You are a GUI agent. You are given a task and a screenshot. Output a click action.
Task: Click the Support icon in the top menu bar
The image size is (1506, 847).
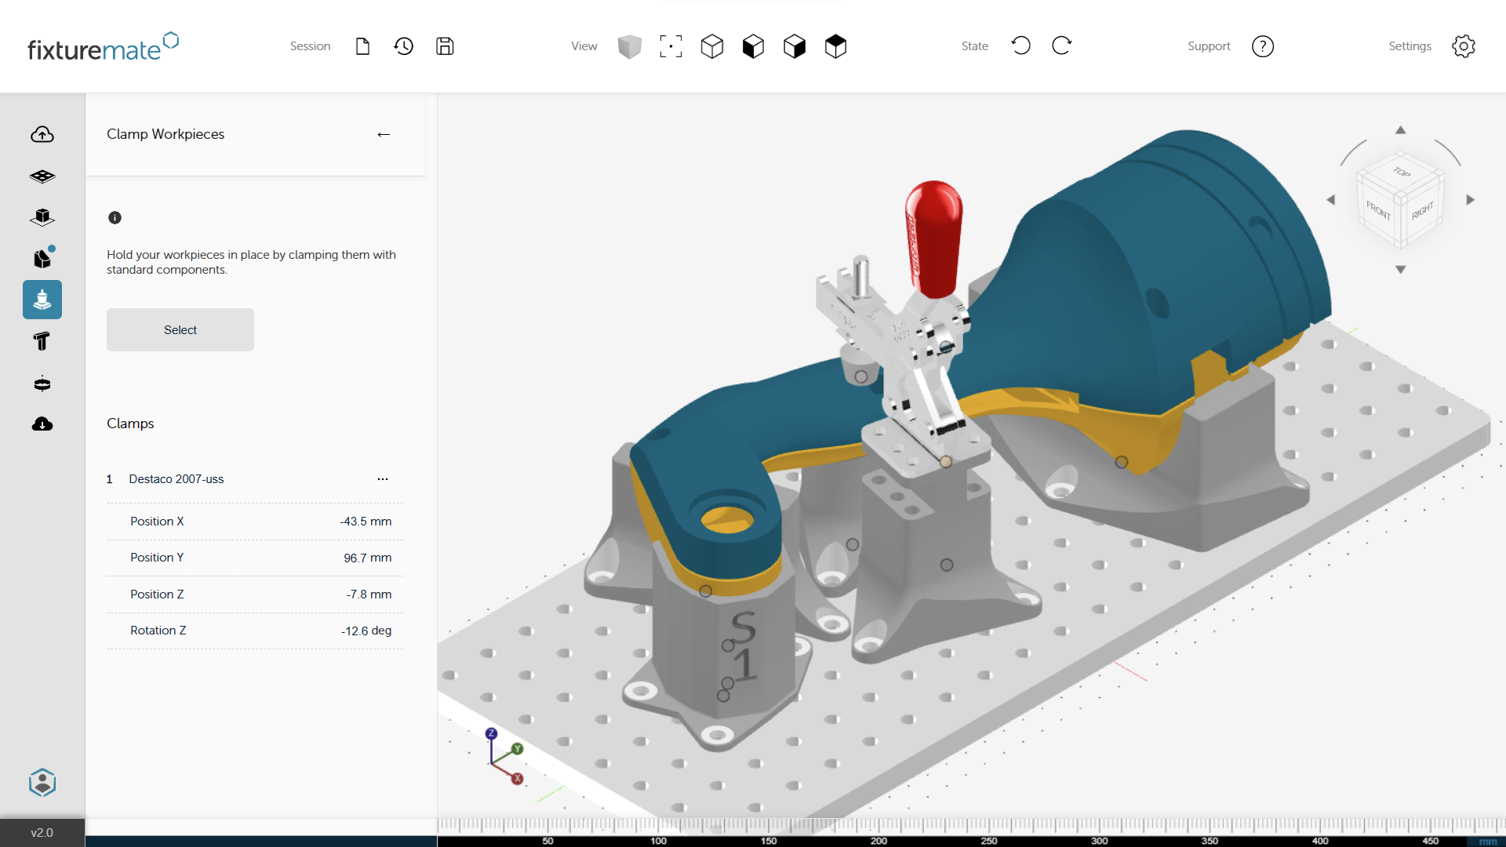(x=1264, y=45)
